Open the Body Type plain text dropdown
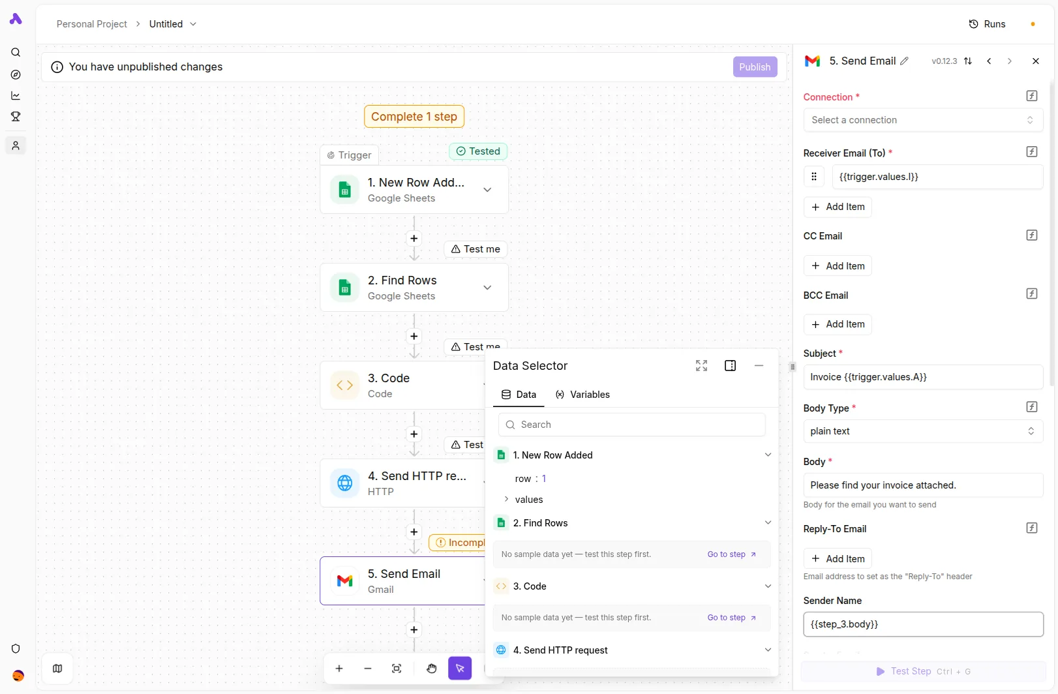 pos(923,431)
